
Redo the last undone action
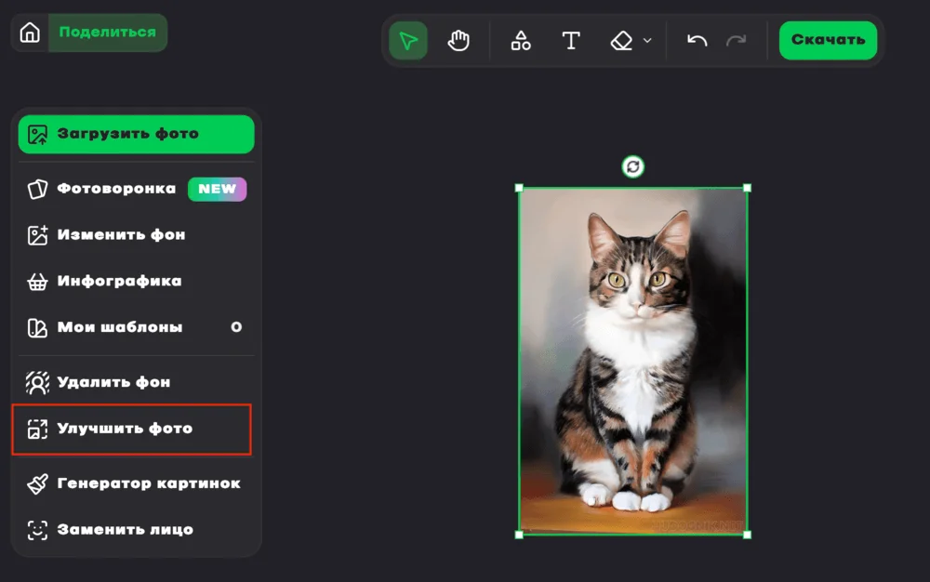(736, 40)
